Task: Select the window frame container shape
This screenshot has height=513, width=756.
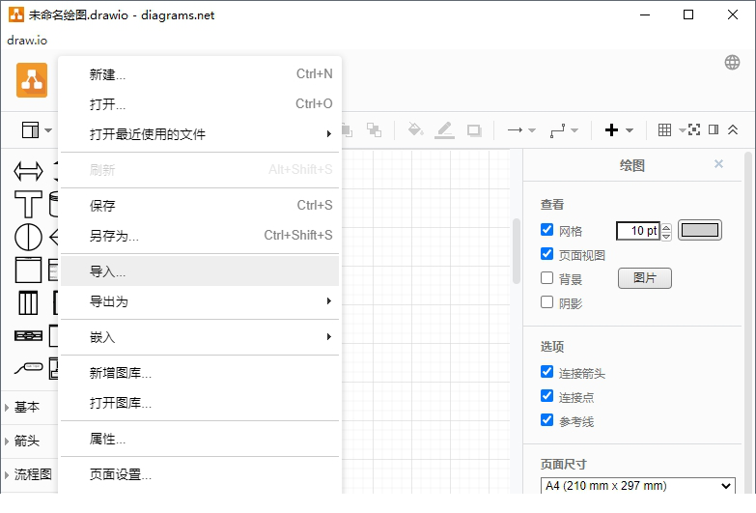Action: pyautogui.click(x=28, y=270)
